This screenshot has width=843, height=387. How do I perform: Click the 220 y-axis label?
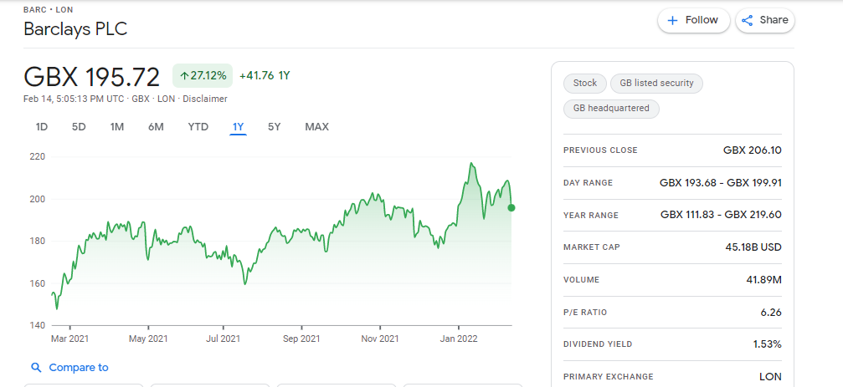[38, 157]
